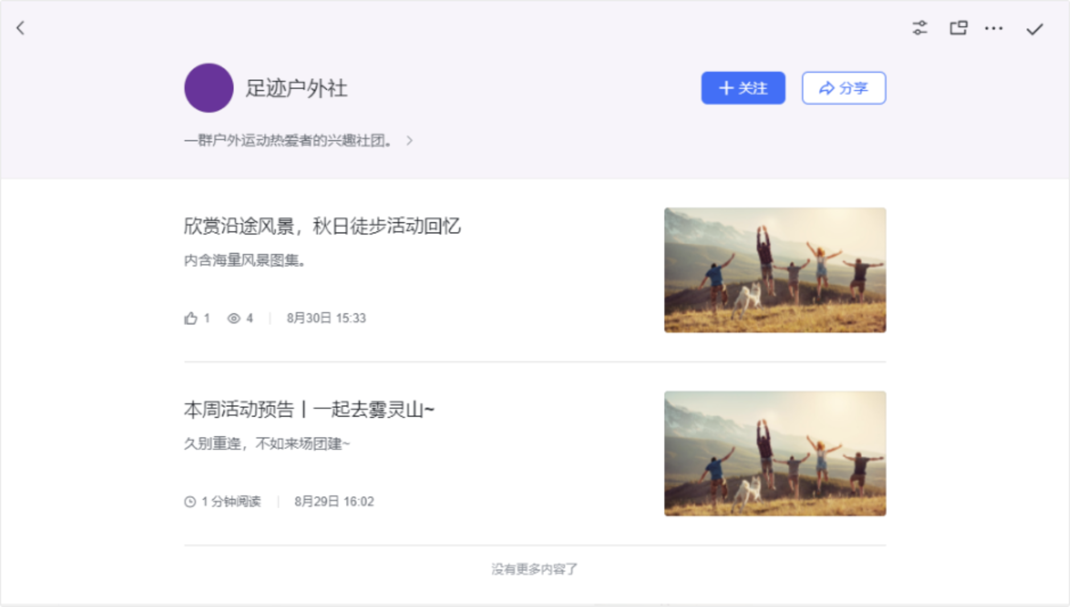Click the confirm checkmark icon

(1035, 28)
